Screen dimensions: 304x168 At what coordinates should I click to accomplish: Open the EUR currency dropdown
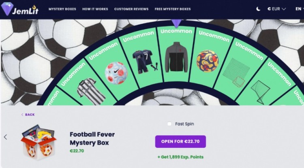pyautogui.click(x=276, y=9)
